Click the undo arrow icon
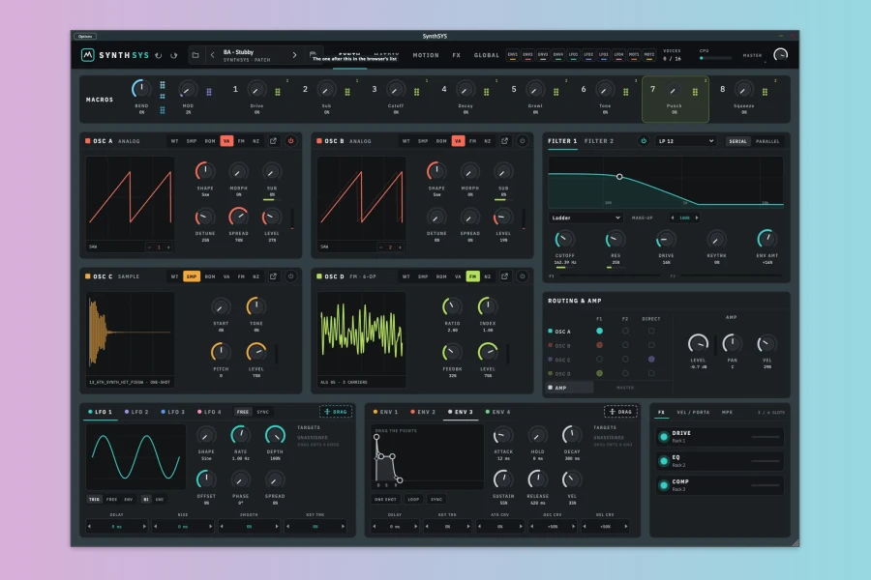871x580 pixels. 159,55
